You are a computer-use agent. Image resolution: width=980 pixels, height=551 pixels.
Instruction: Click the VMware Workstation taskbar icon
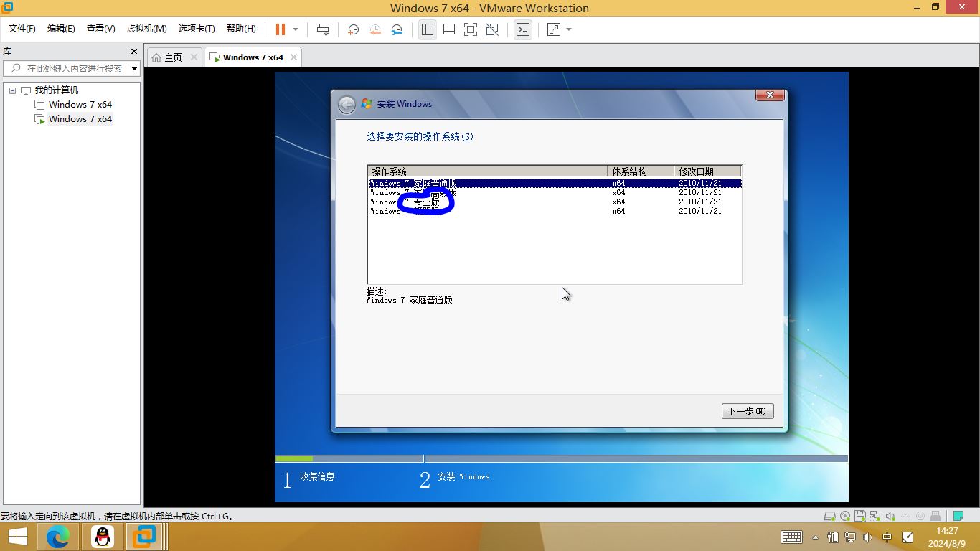click(x=146, y=537)
